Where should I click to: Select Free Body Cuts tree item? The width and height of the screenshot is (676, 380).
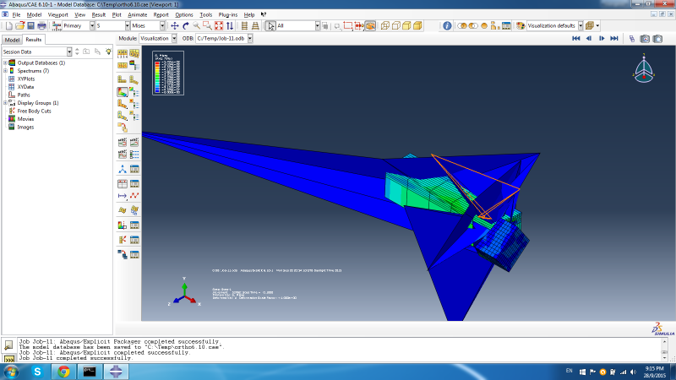(34, 111)
